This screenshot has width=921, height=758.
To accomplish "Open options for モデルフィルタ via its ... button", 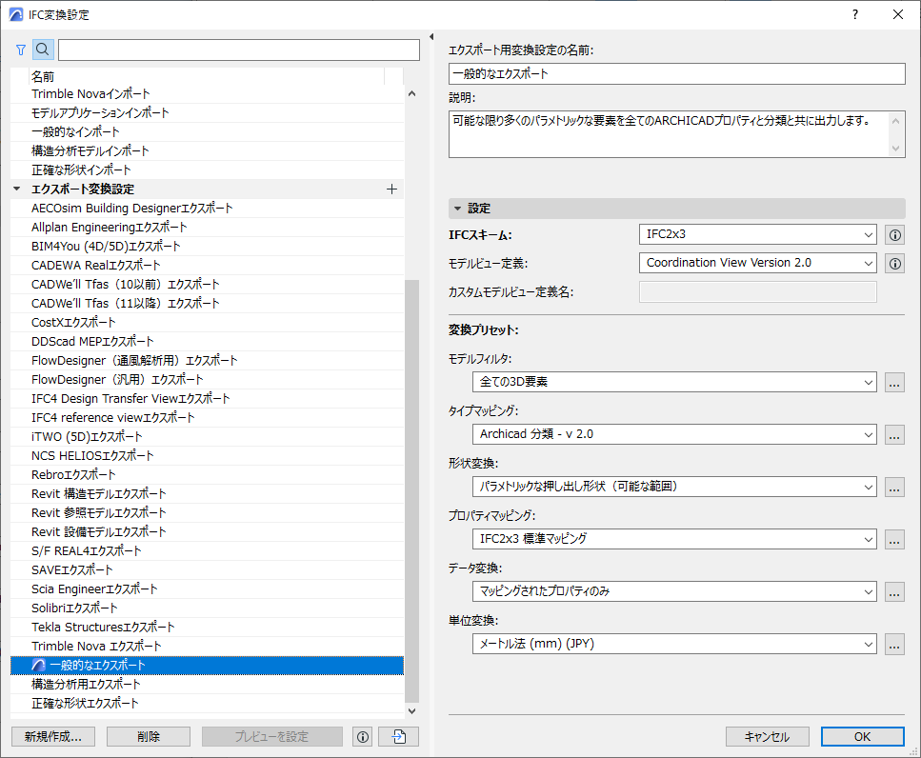I will [x=893, y=382].
